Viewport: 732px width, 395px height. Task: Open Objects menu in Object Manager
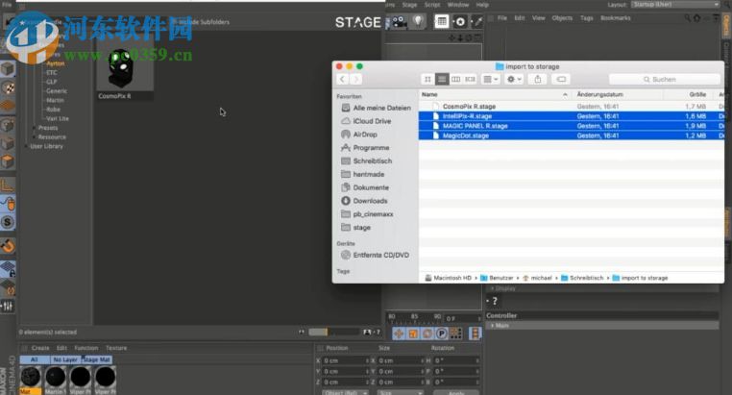click(562, 18)
